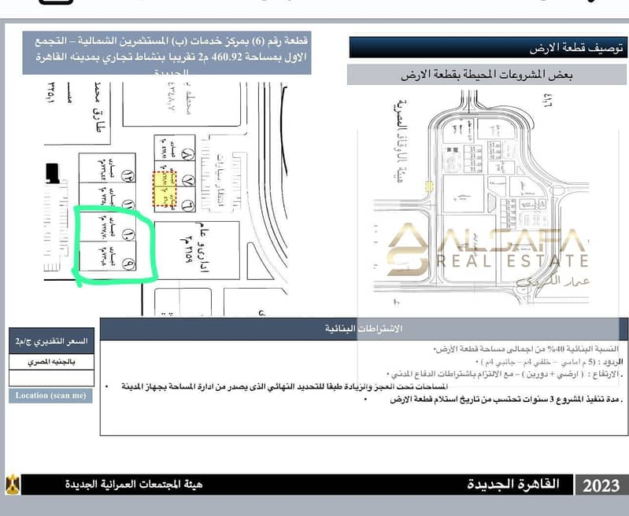629x516 pixels.
Task: Click the empty price value cell
Action: [51, 378]
